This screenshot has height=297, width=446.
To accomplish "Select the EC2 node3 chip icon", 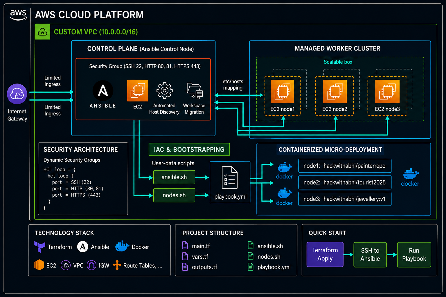I will pyautogui.click(x=387, y=92).
